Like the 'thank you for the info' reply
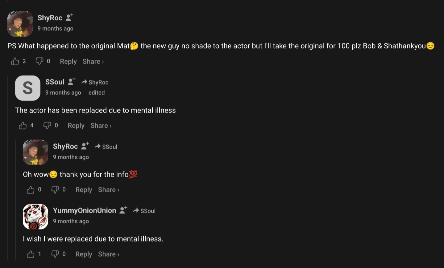 [31, 190]
